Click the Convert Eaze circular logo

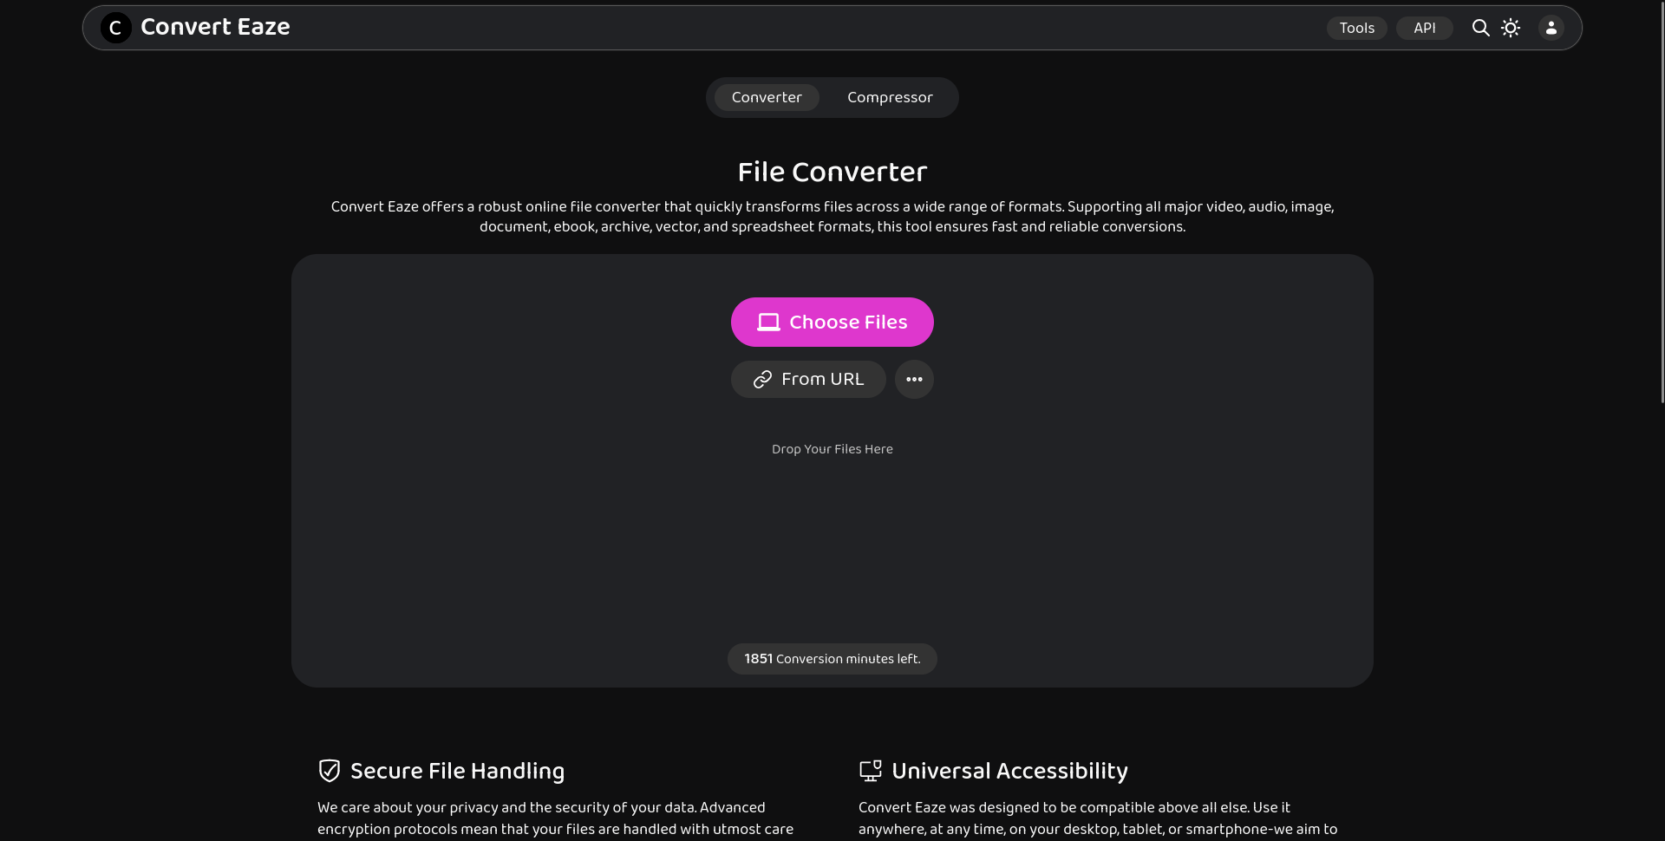click(x=116, y=27)
